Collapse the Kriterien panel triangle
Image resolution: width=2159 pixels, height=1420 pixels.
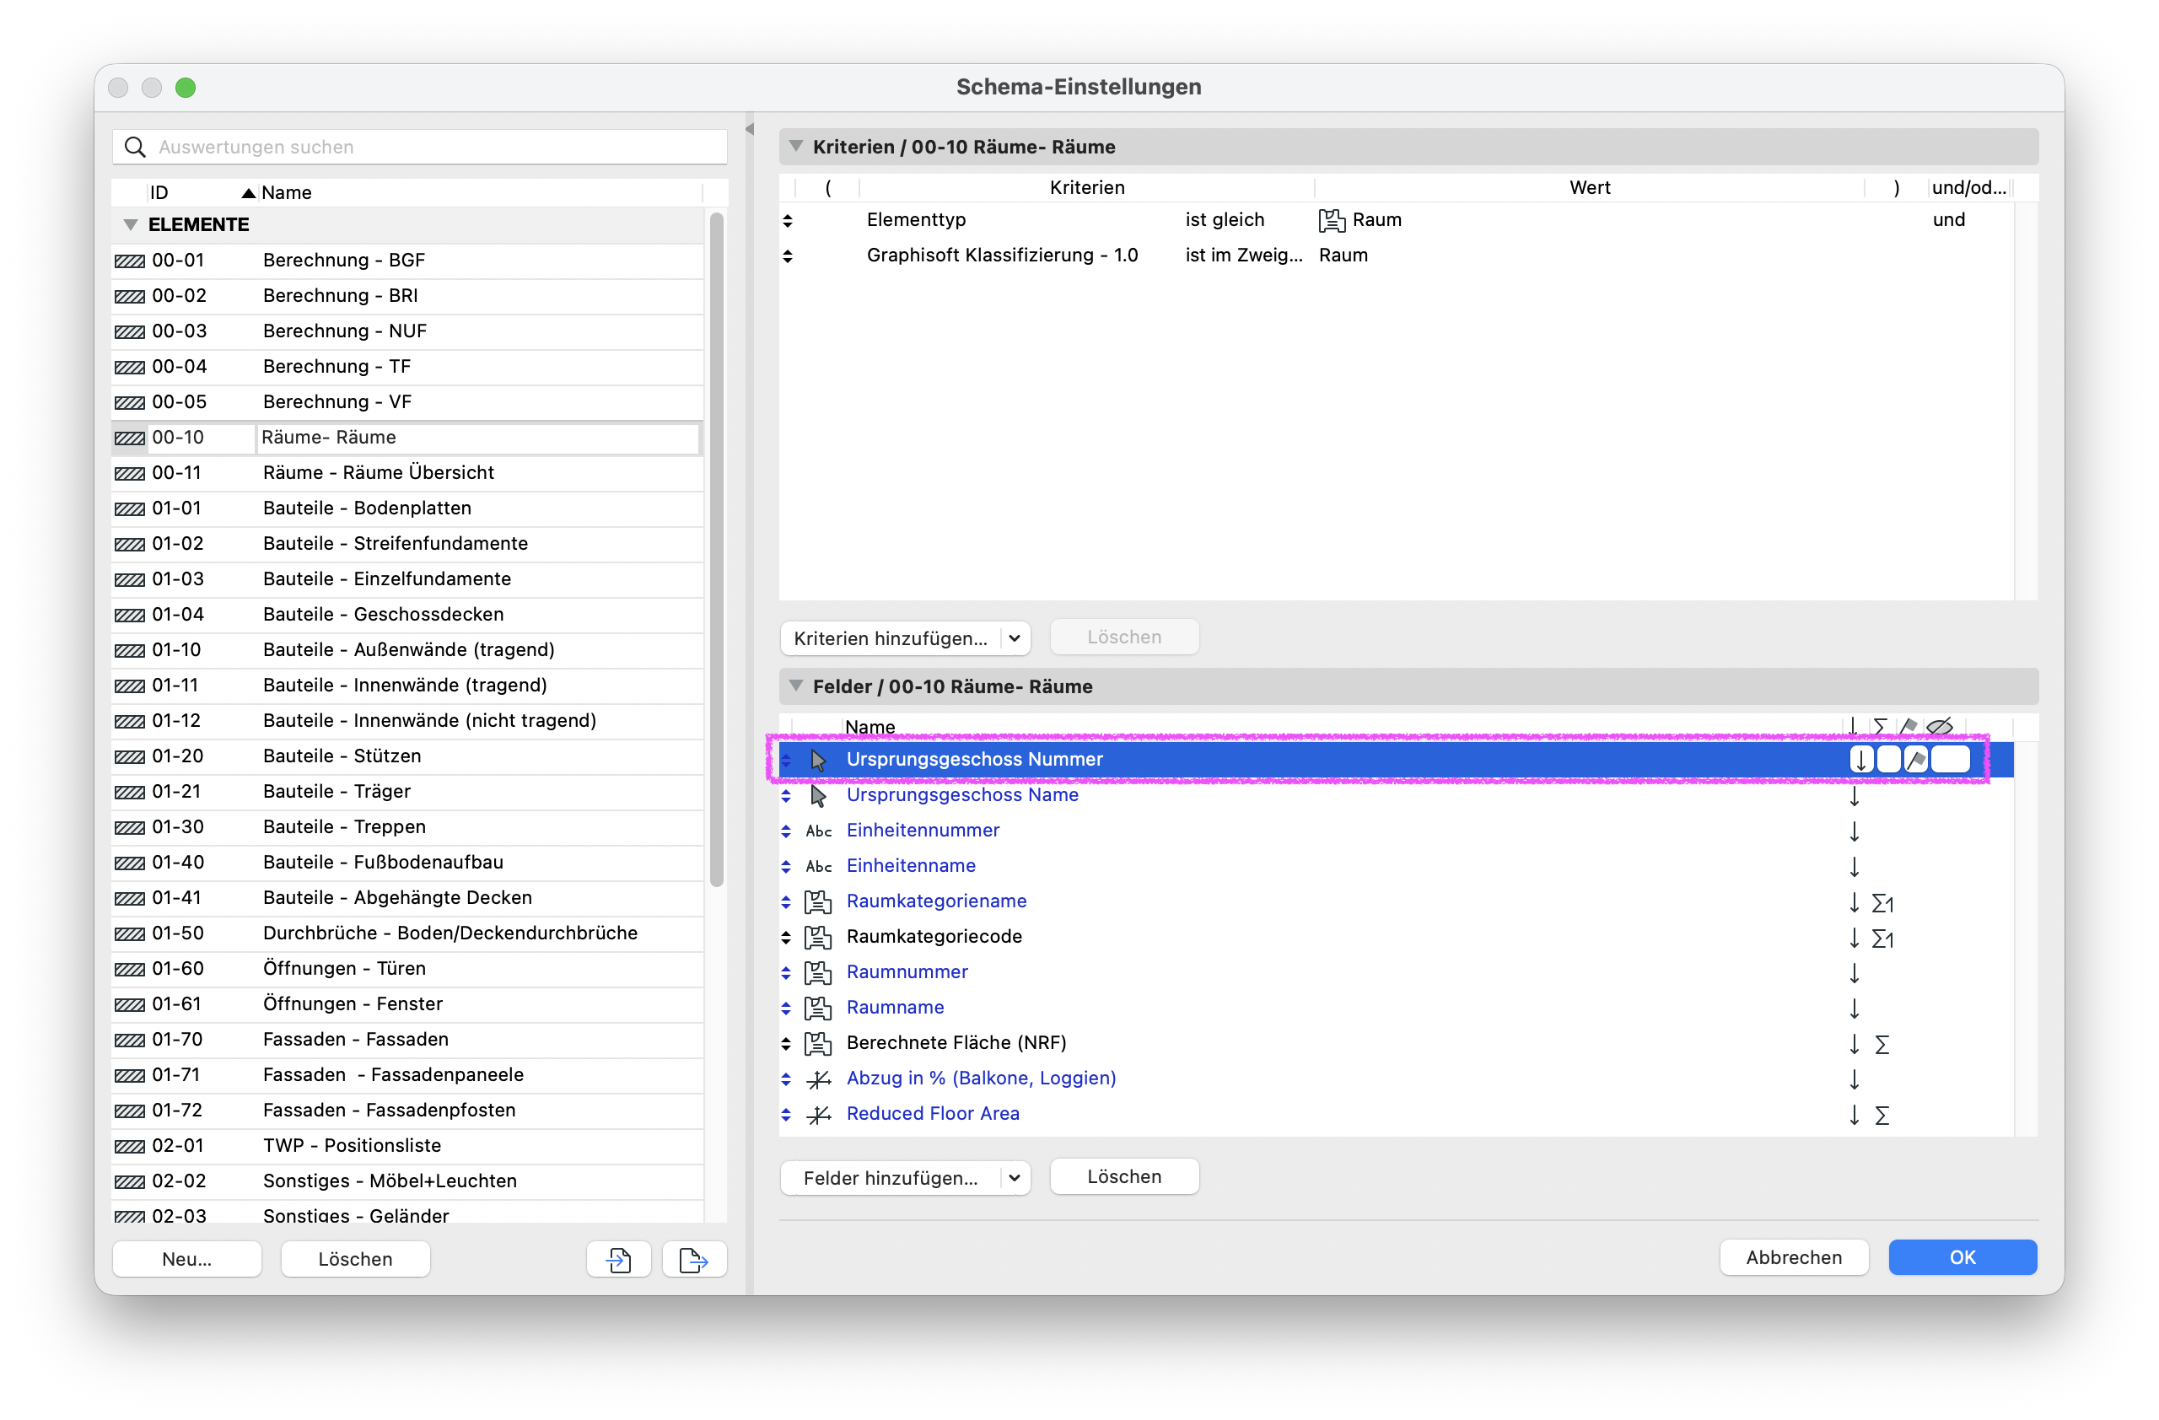(x=795, y=146)
